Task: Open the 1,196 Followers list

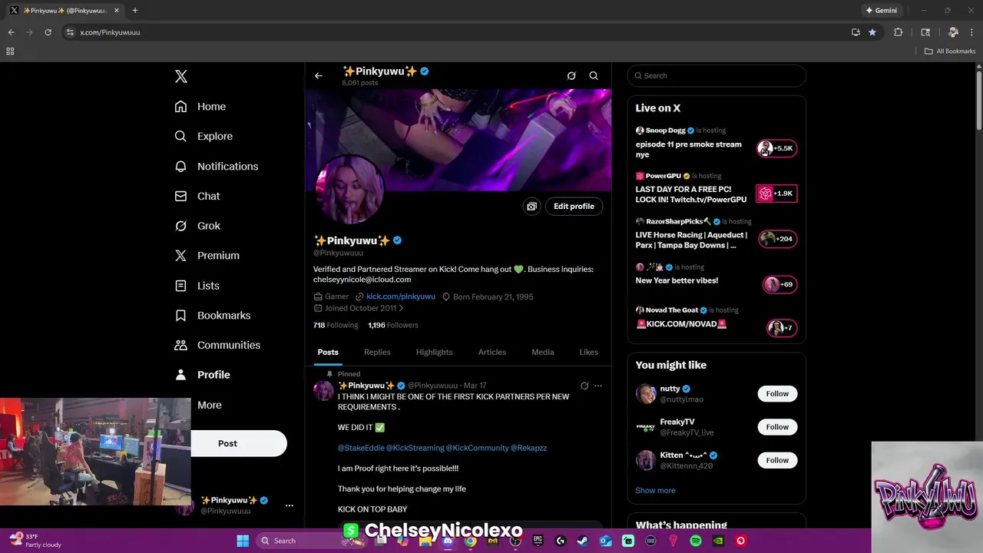Action: [392, 325]
